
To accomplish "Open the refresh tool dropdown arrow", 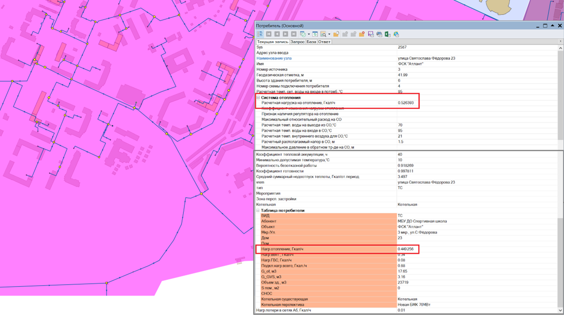I will click(309, 34).
